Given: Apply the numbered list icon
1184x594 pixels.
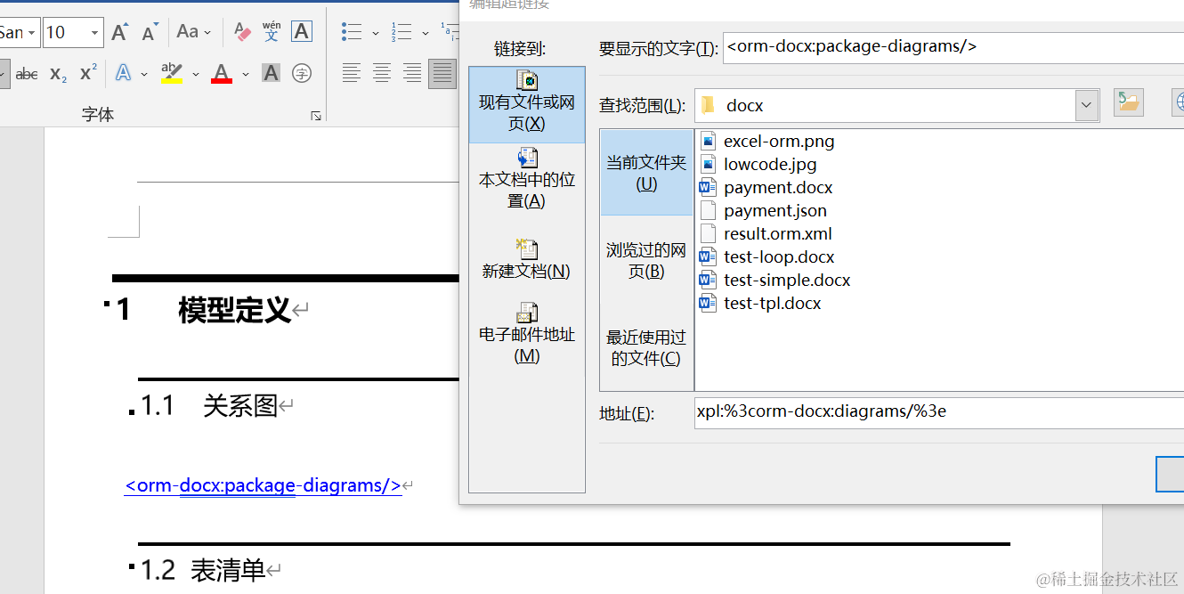Looking at the screenshot, I should point(401,33).
